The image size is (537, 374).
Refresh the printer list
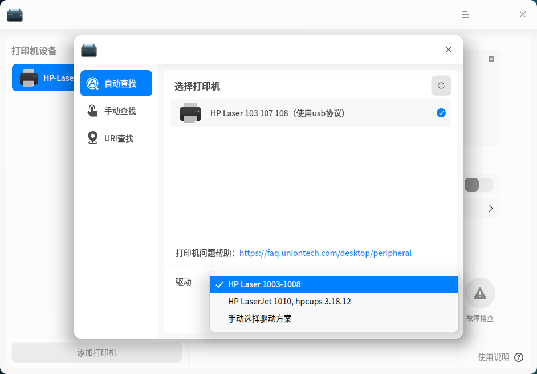pos(441,86)
